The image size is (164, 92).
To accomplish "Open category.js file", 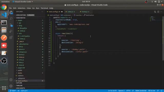I will click(30, 52).
